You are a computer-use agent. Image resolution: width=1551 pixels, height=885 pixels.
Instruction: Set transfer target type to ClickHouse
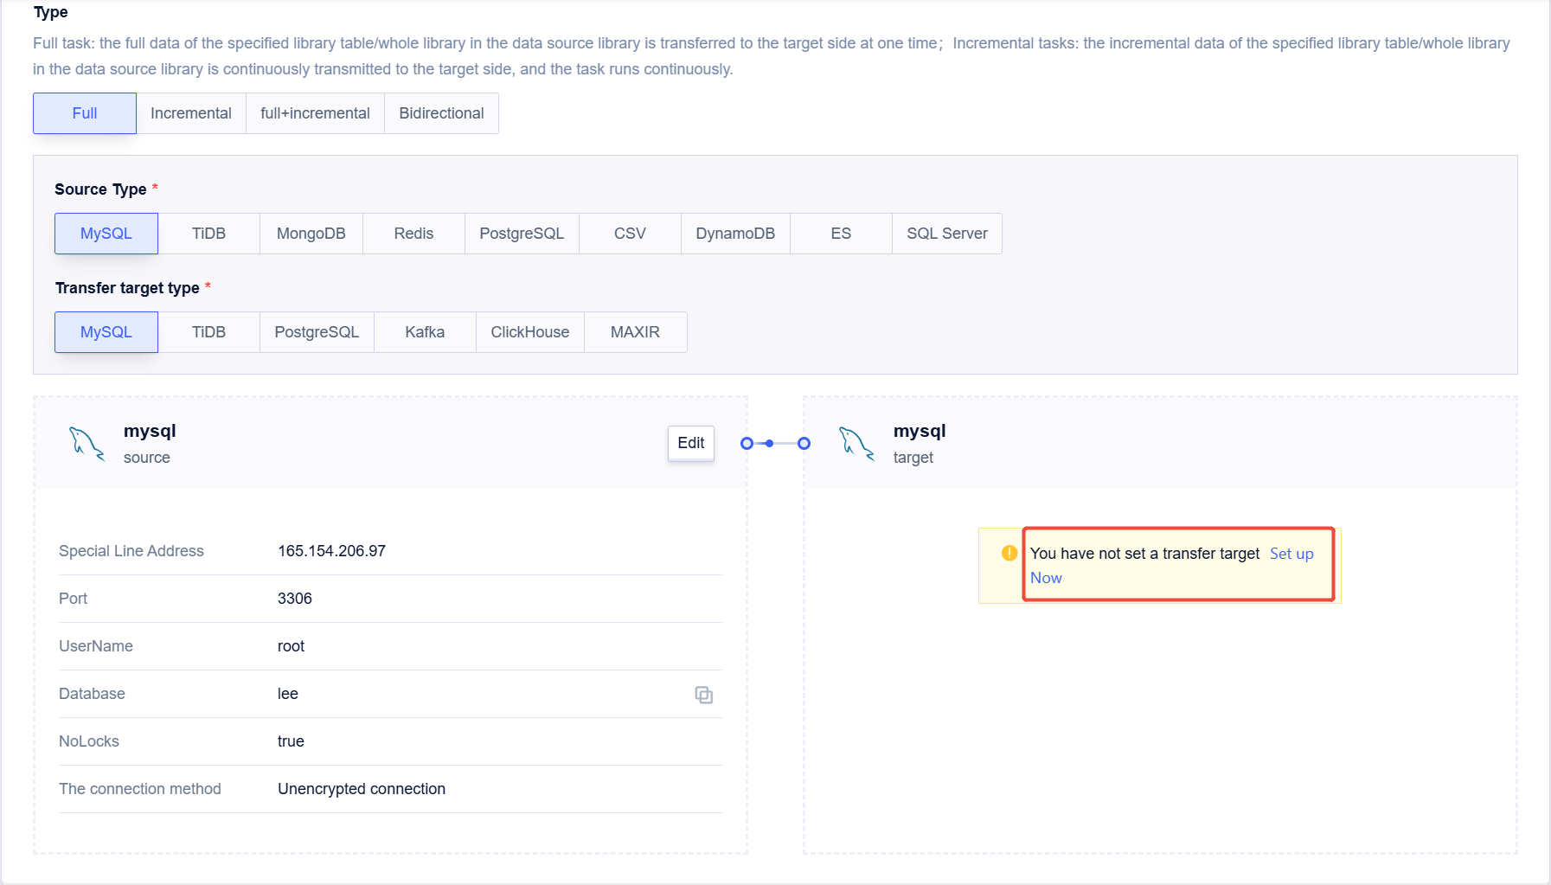click(x=530, y=332)
